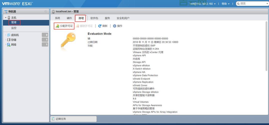Switch to the System (系统) tab
The height and width of the screenshot is (125, 269).
click(58, 18)
